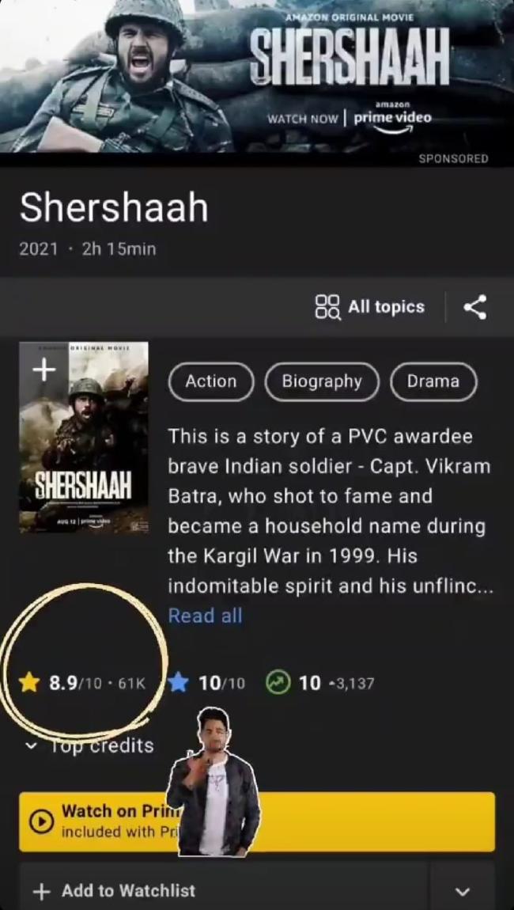
Task: Tap the popularity rank 10 score
Action: [310, 683]
